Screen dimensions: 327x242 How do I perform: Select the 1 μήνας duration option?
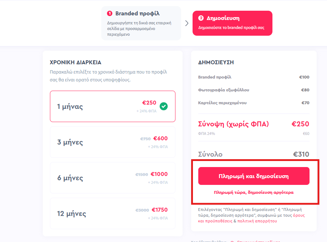[113, 106]
